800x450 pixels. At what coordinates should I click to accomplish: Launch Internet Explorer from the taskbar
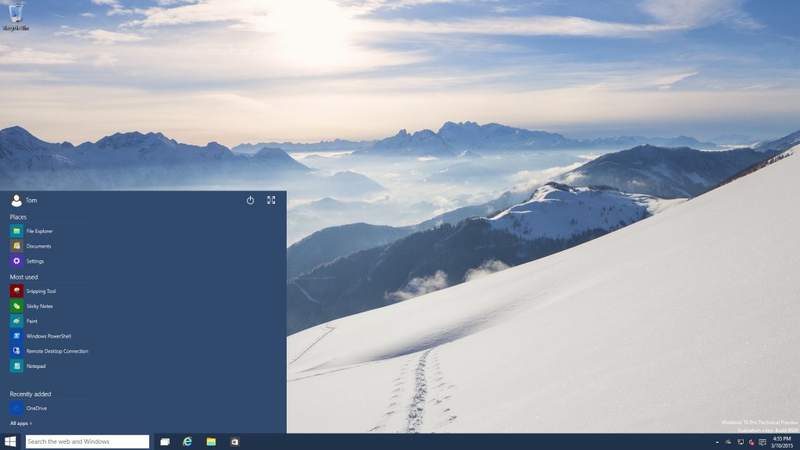pyautogui.click(x=187, y=442)
